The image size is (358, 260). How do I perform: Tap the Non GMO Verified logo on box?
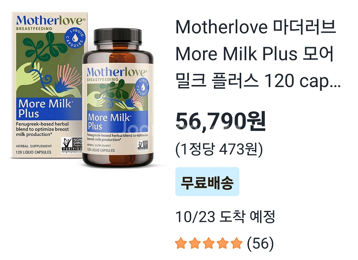pos(71,145)
